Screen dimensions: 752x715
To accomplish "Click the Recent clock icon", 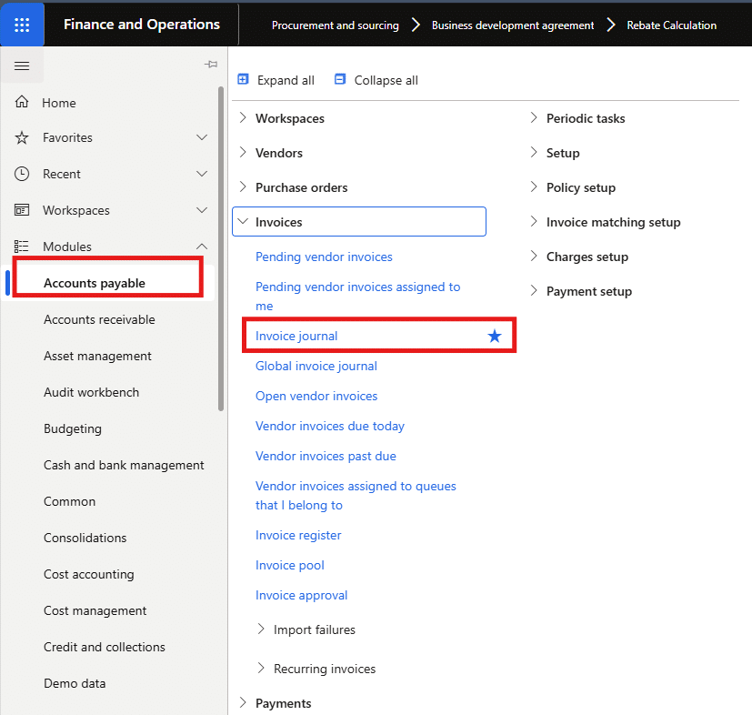I will 23,174.
